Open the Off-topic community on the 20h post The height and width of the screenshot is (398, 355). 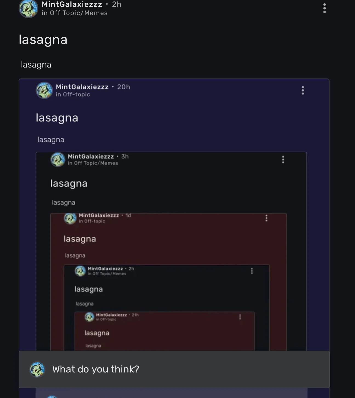pos(73,94)
